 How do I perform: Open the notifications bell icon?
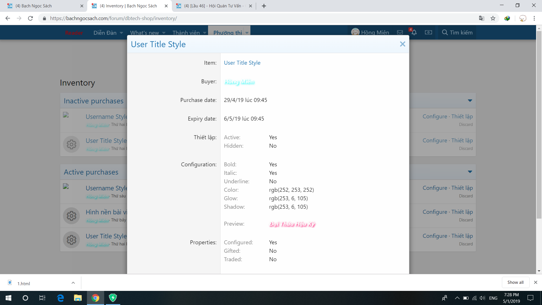click(x=414, y=32)
